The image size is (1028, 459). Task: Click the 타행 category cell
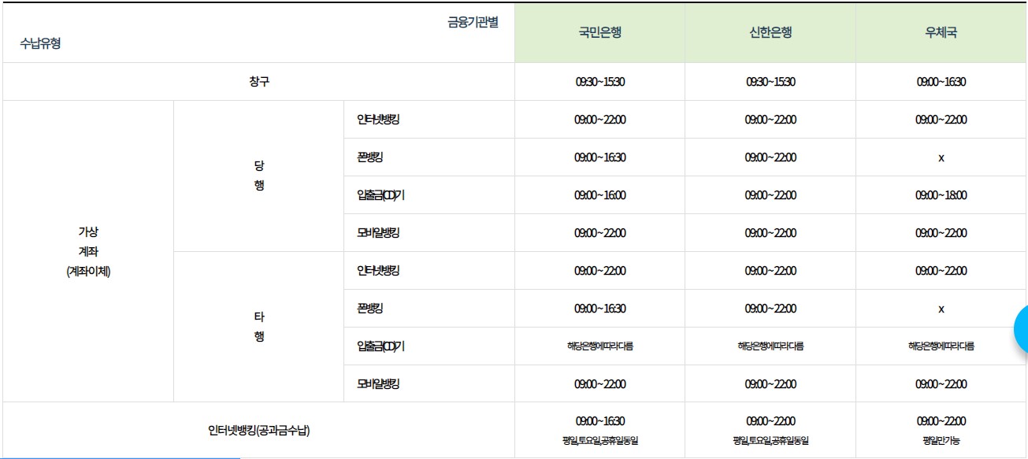click(258, 328)
